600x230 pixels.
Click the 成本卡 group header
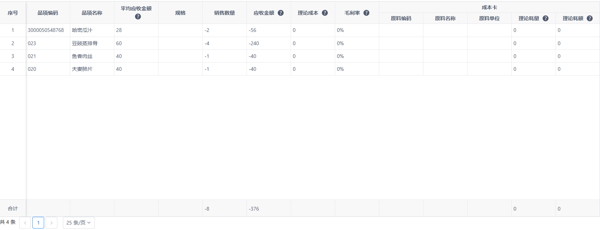tap(489, 7)
